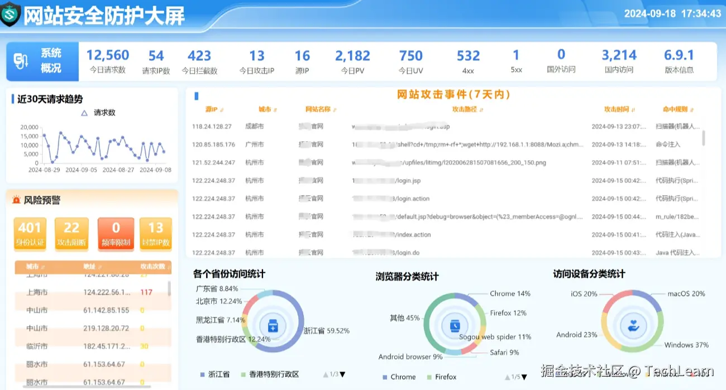Click the 今日请求数 12,560 statistic
This screenshot has height=390, width=726.
click(x=108, y=61)
